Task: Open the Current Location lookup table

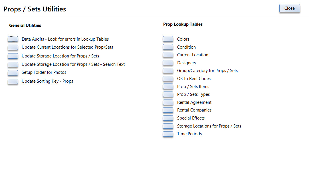Action: (168, 55)
